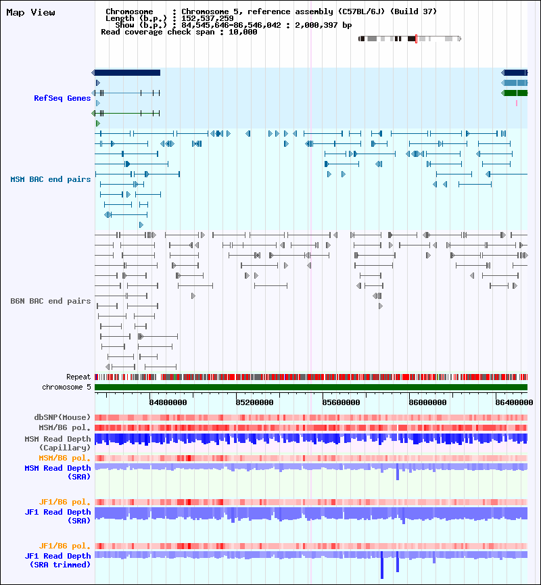The width and height of the screenshot is (541, 585).
Task: Click the B6N BAC end pairs label
Action: click(50, 301)
